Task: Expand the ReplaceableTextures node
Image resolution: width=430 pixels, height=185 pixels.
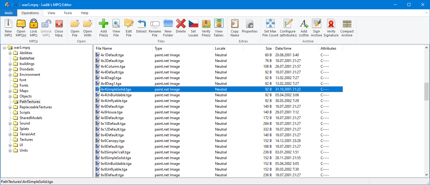Action: [10, 107]
